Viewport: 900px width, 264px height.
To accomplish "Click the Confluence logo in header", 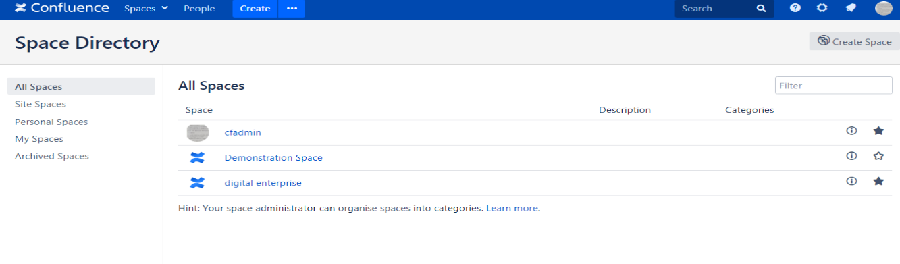I will pos(61,9).
